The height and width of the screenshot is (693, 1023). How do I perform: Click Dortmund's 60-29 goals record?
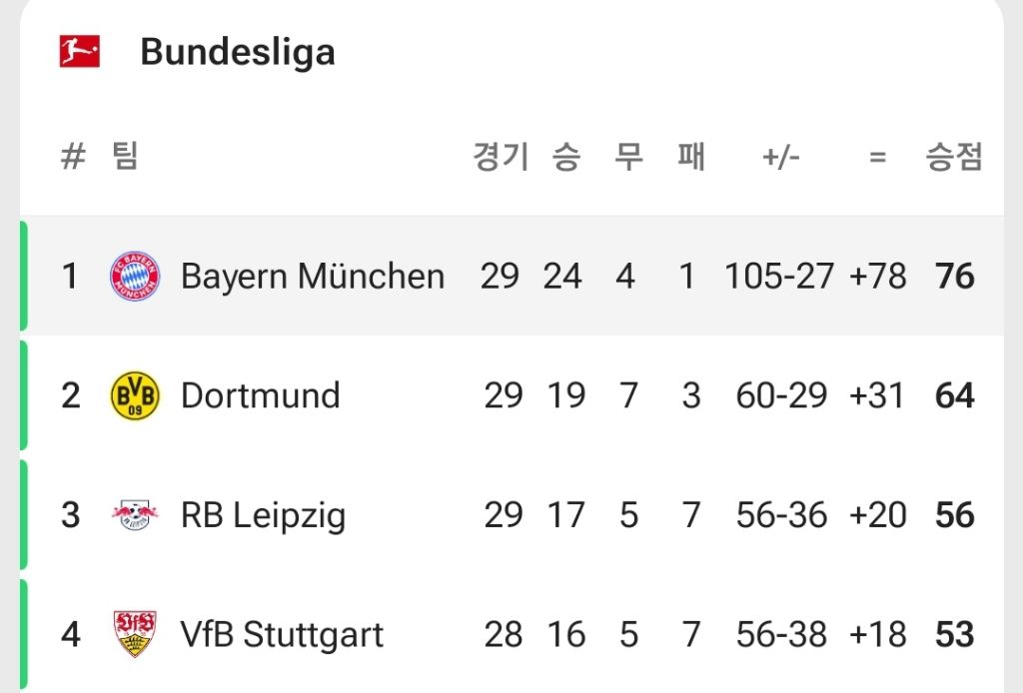click(x=781, y=395)
